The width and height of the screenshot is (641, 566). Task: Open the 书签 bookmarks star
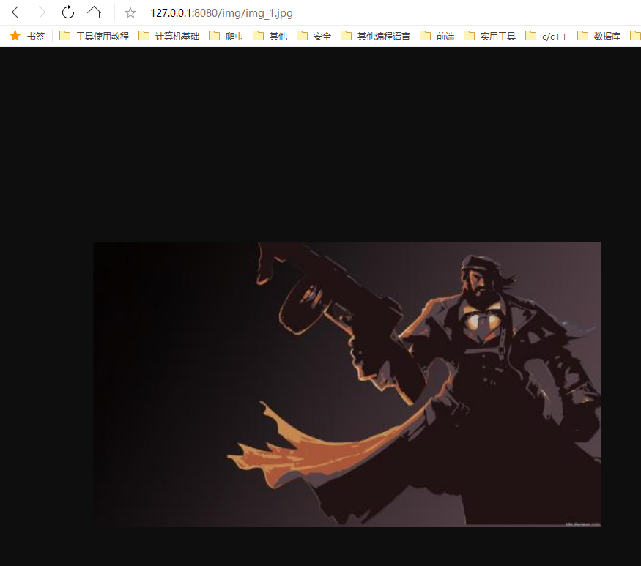(x=27, y=36)
